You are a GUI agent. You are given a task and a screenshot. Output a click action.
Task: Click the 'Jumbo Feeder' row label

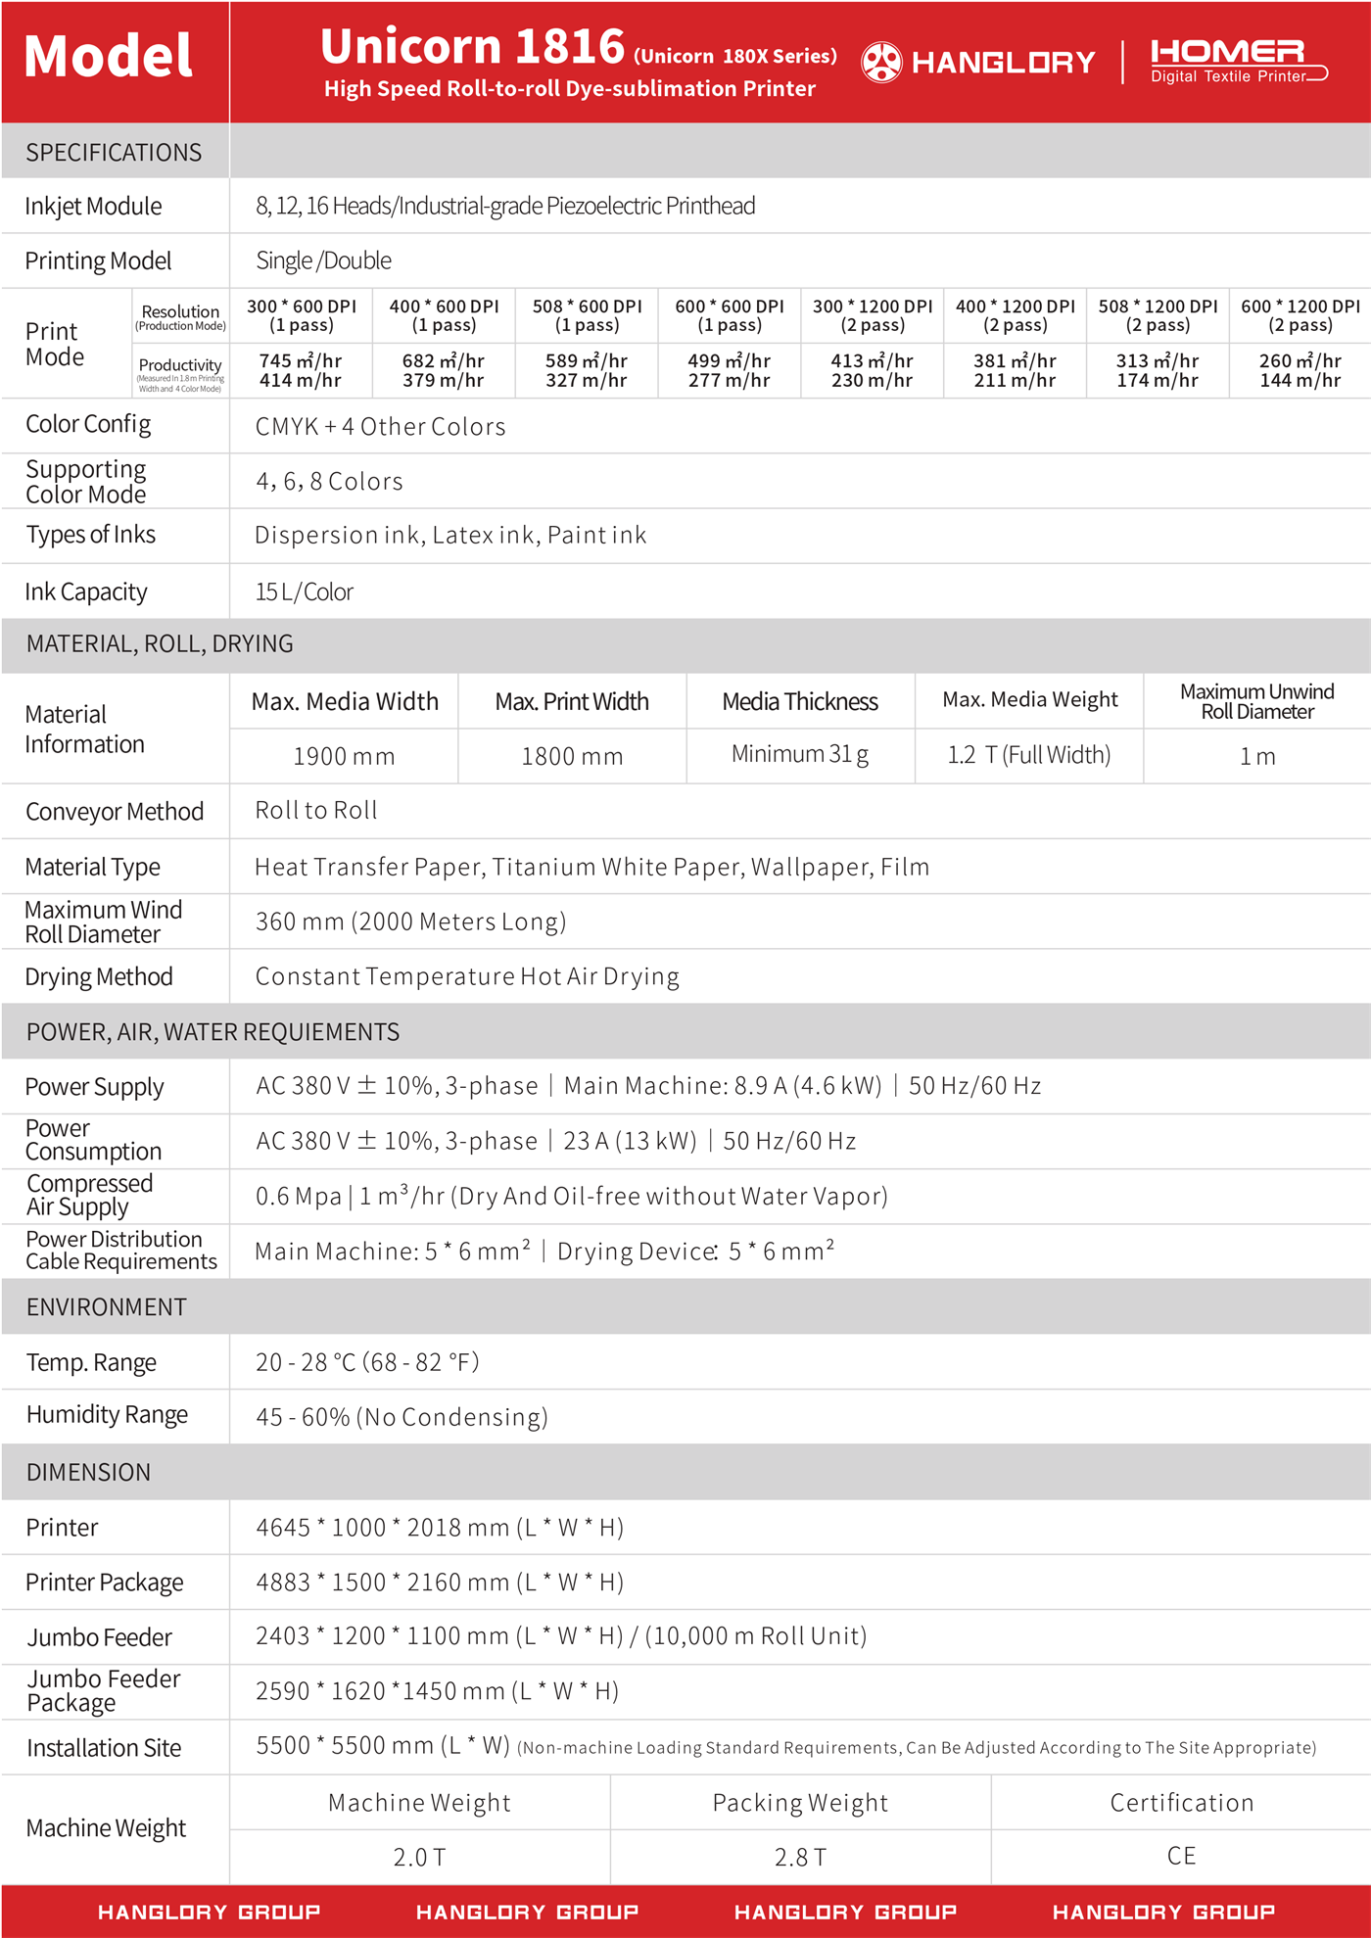coord(100,1637)
